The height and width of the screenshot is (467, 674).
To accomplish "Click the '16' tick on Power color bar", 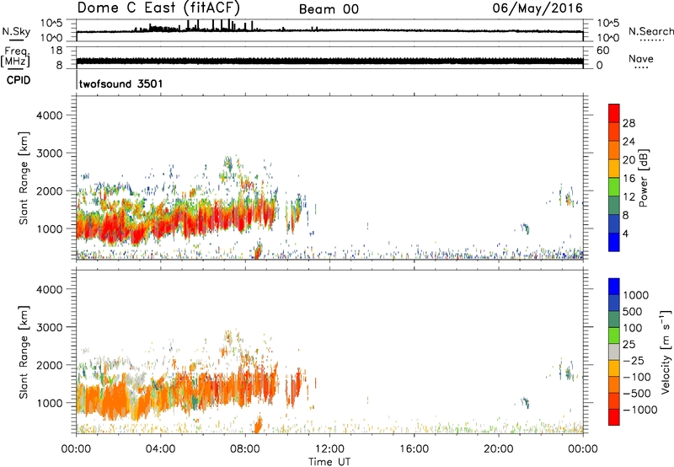I will click(629, 179).
